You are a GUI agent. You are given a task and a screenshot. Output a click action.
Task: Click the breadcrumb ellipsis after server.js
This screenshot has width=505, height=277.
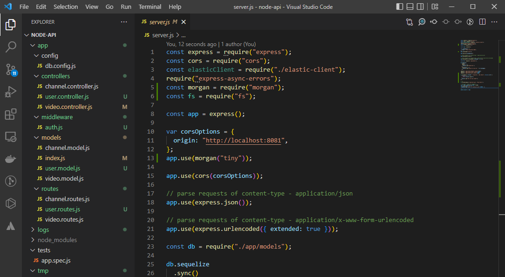pyautogui.click(x=183, y=35)
